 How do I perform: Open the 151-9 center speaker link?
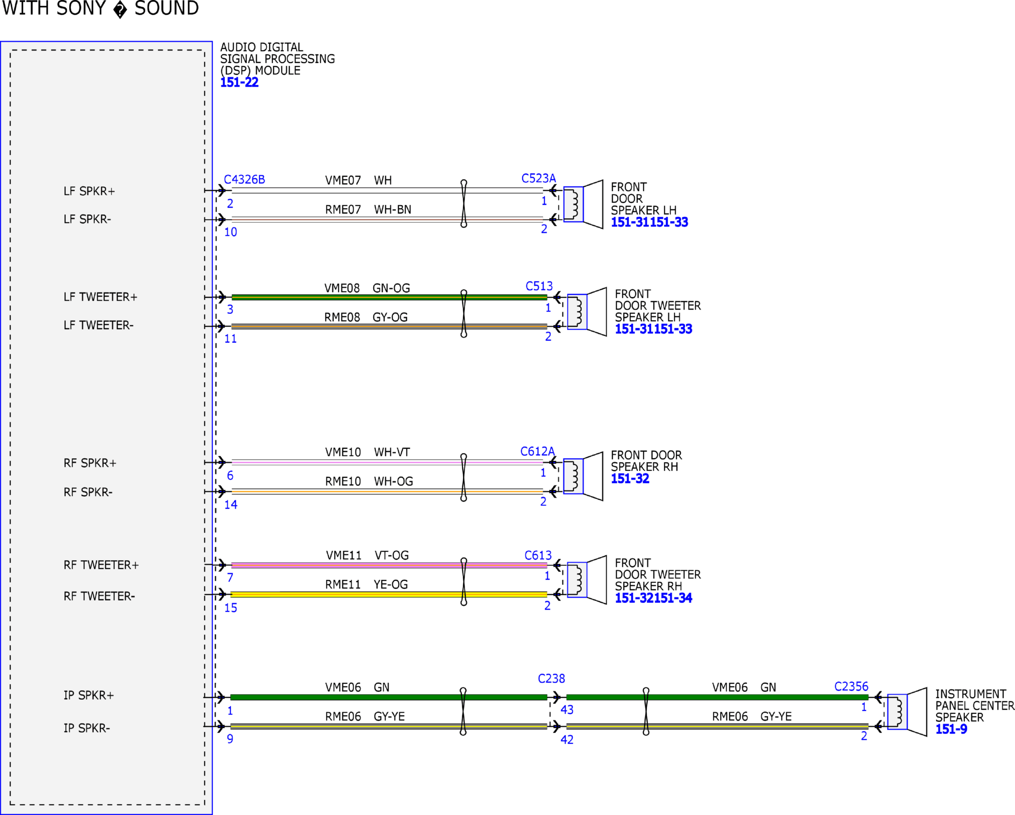click(x=951, y=729)
